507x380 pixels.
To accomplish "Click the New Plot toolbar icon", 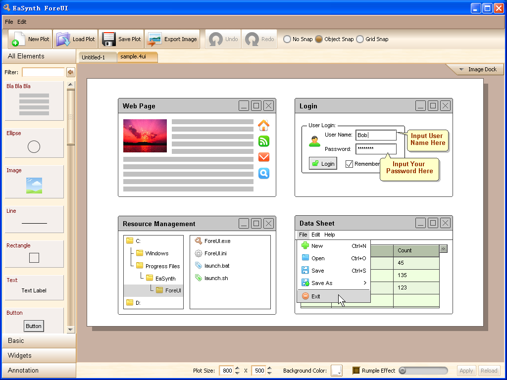I will click(x=19, y=39).
